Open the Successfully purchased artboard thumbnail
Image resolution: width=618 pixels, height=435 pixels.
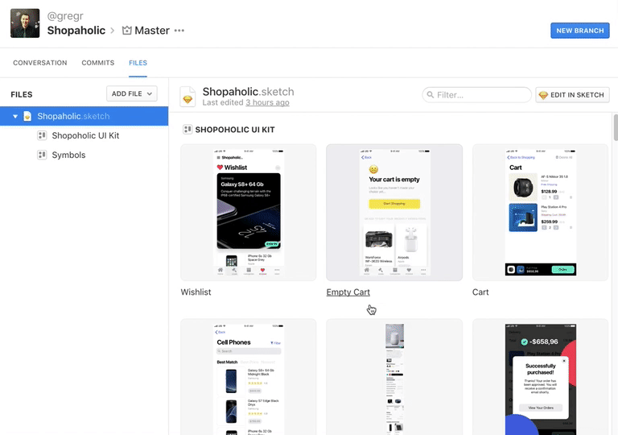pos(541,377)
